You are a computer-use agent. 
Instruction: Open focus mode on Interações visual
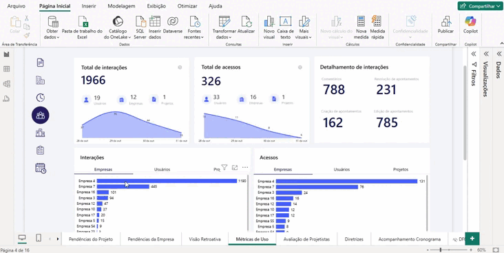click(235, 167)
